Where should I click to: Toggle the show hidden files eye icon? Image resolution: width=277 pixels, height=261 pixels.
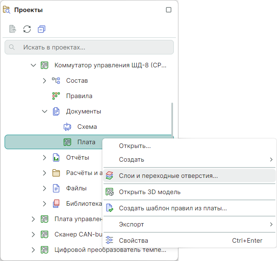point(13,29)
